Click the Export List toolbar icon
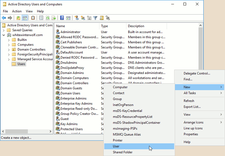Viewport: 225px width, 156px height. coord(54,18)
